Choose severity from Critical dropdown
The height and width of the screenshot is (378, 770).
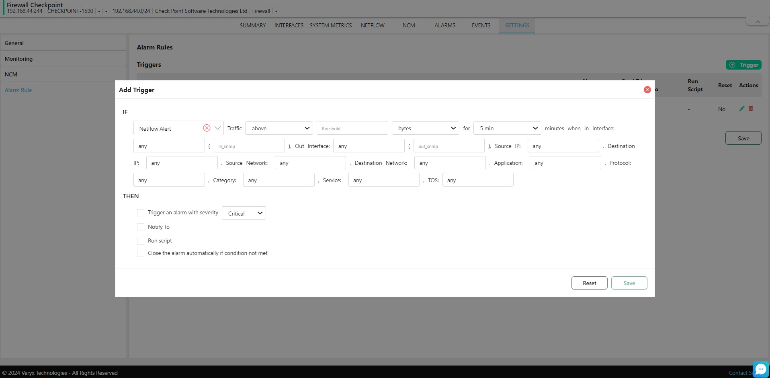point(244,213)
